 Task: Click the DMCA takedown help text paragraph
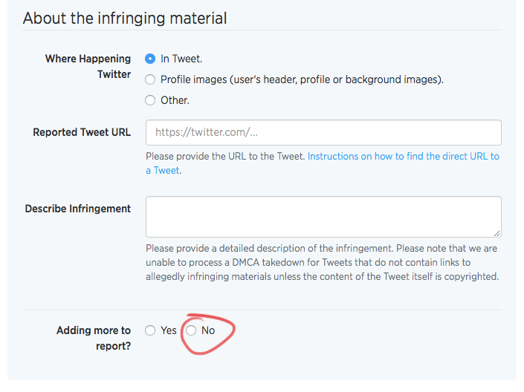[x=322, y=262]
